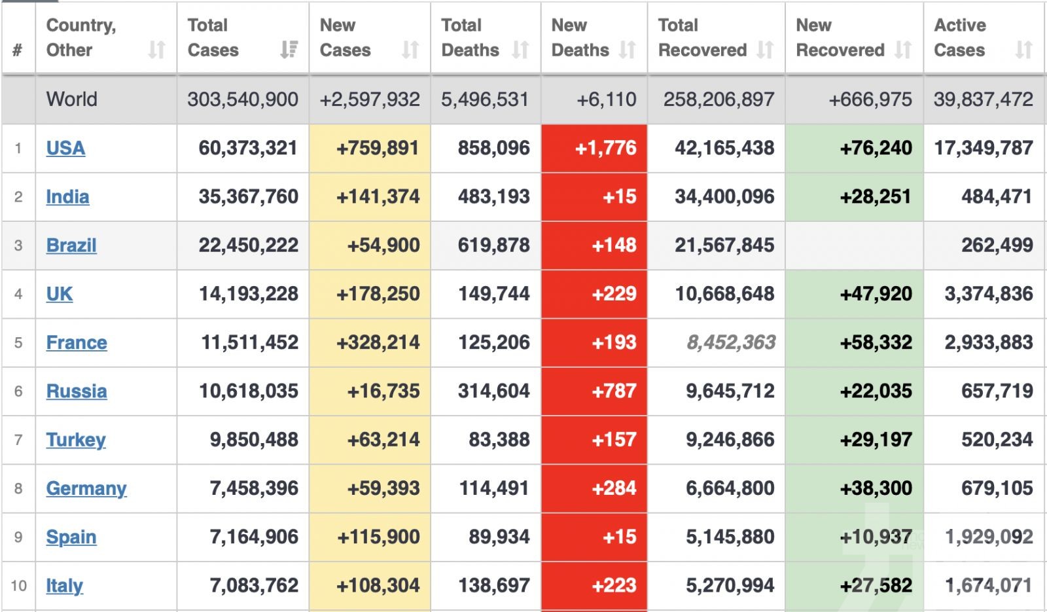This screenshot has height=612, width=1047.
Task: Select Italy total cases 7,083,762
Action: point(254,586)
